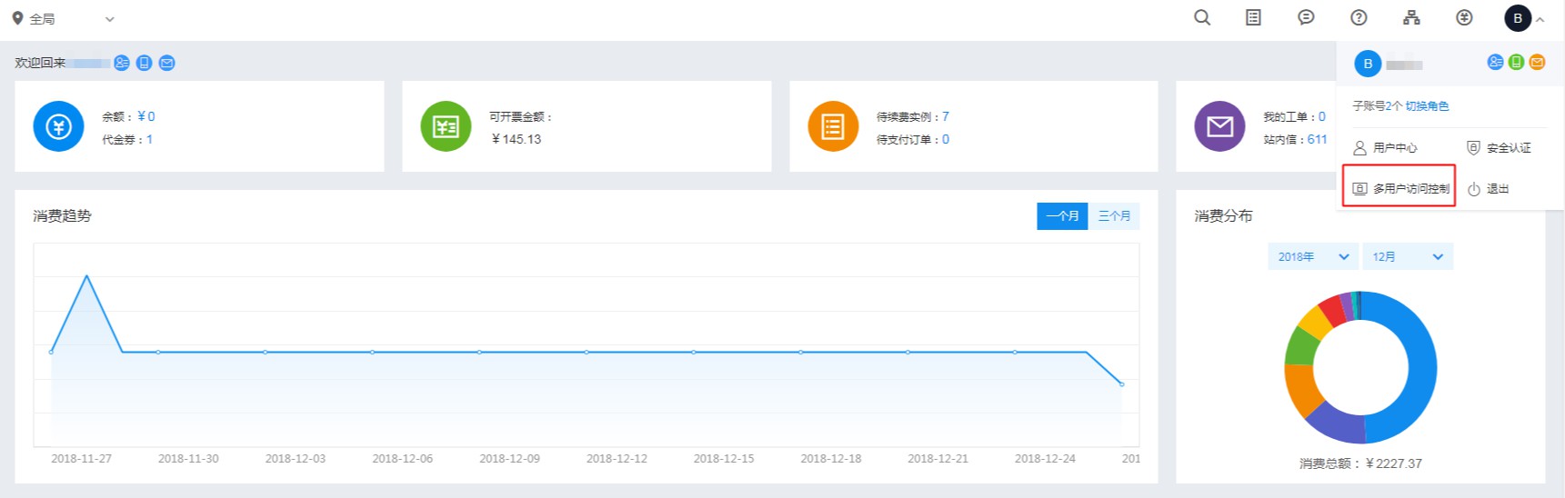Screen dimensions: 1565x498
Task: Click the search magnifier icon in top bar
Action: [x=1201, y=18]
